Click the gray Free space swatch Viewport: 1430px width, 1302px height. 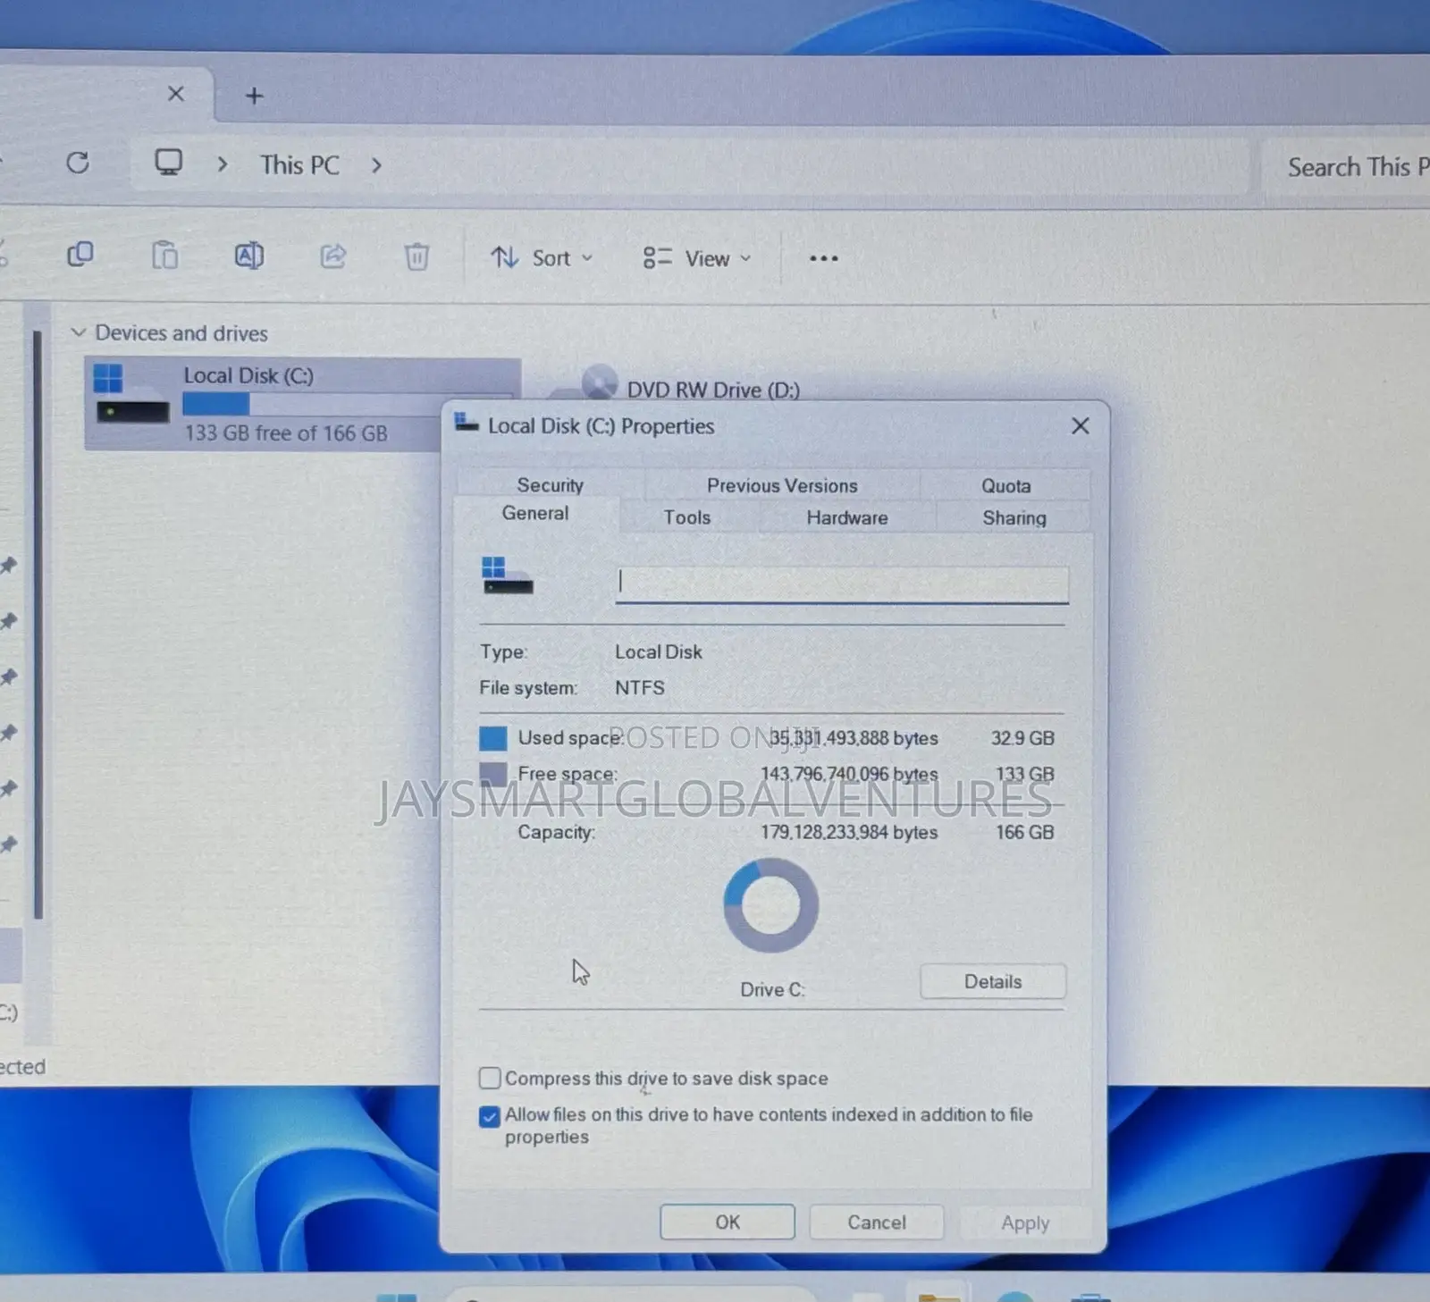click(x=492, y=773)
